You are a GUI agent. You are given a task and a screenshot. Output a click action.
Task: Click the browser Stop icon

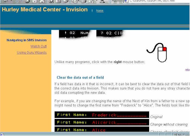pos(28,1)
